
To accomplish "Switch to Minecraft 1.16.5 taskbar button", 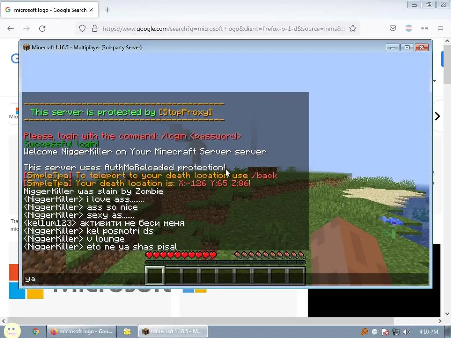I will (x=173, y=331).
